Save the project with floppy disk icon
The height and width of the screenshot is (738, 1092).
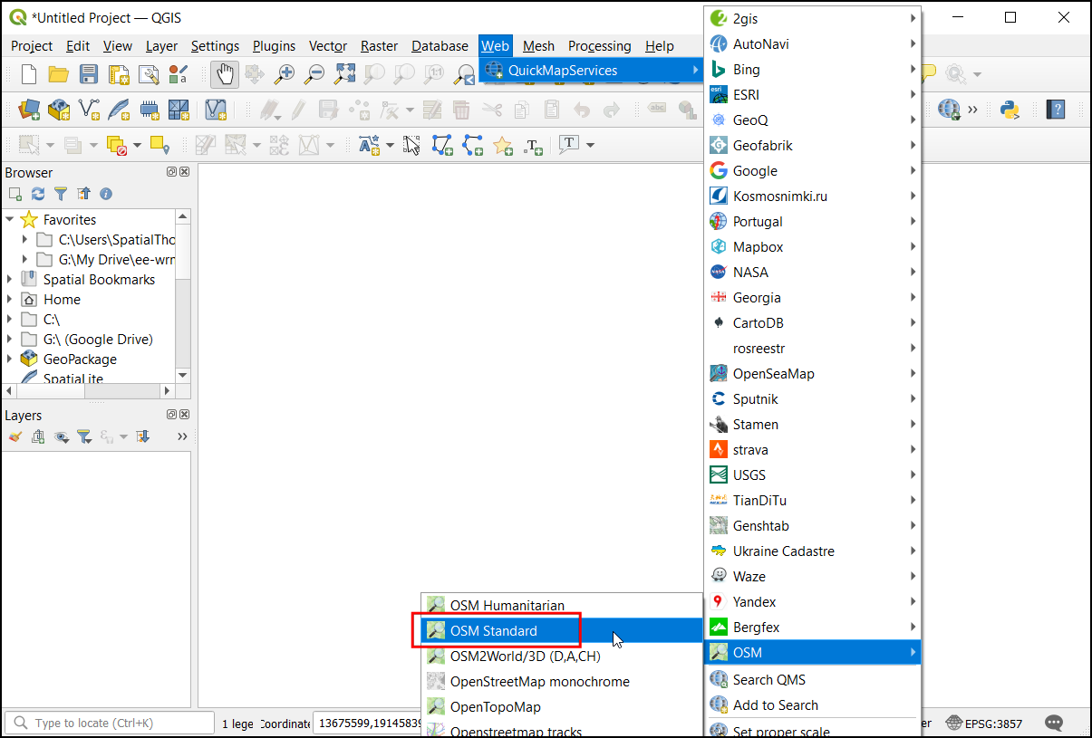coord(89,74)
